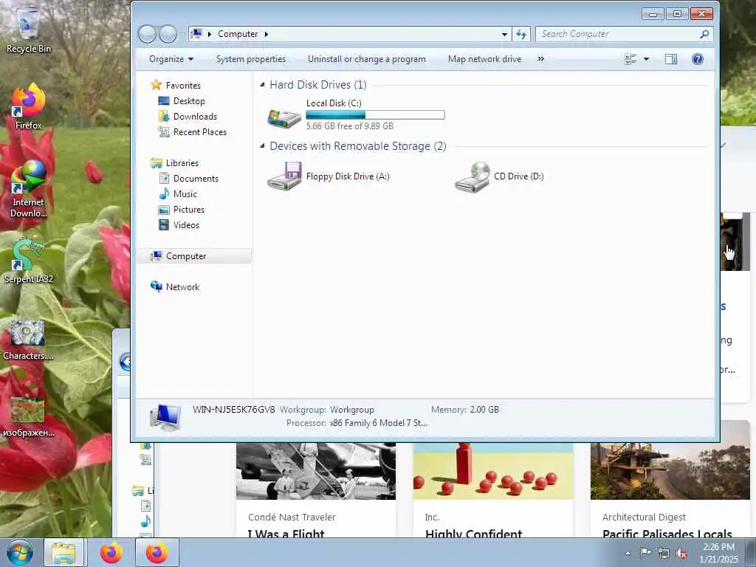Collapse the Hard Disk Drives group
Viewport: 756px width, 567px height.
click(x=262, y=85)
